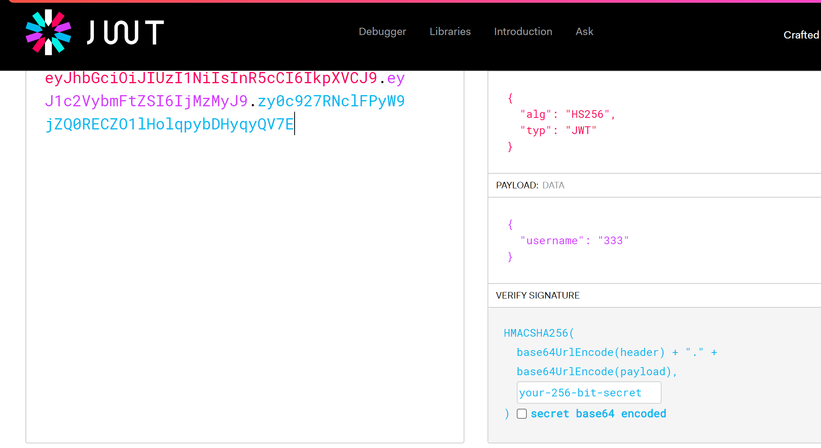Viewport: 821px width, 448px height.
Task: Go to the Introduction page link
Action: (x=523, y=32)
